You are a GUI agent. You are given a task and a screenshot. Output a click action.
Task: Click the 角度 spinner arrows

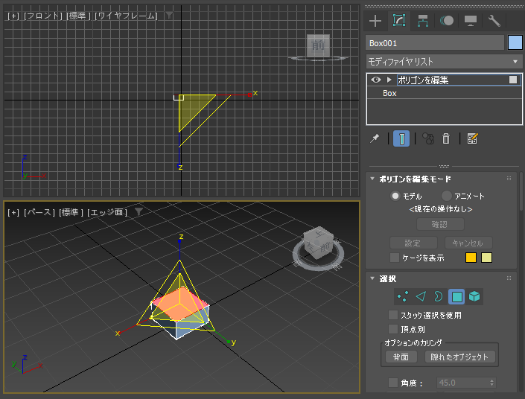click(491, 383)
